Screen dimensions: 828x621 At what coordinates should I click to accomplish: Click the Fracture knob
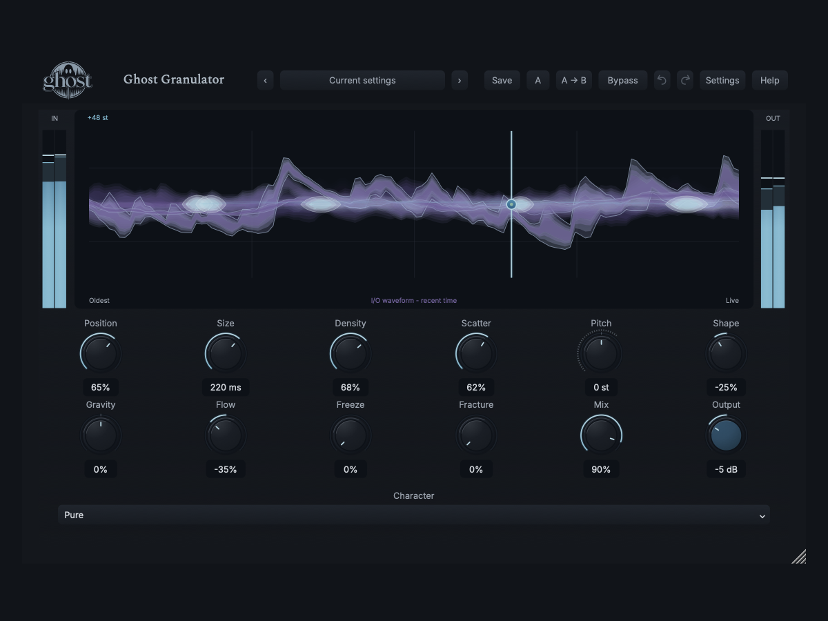pos(476,436)
